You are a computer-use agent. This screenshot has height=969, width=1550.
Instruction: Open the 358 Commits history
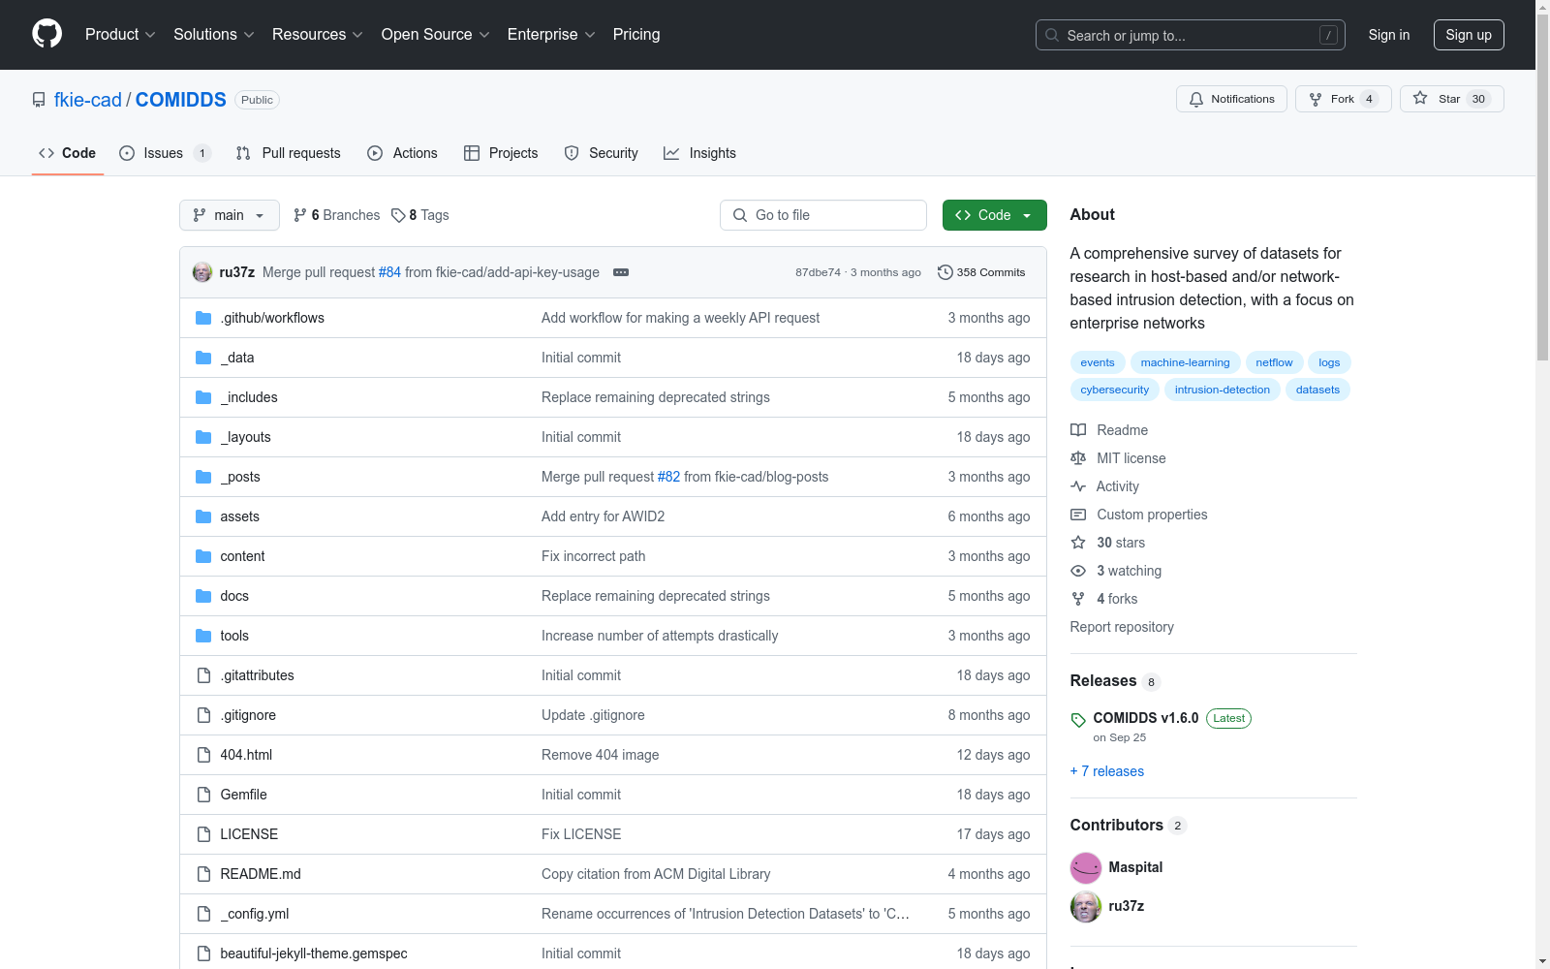[981, 272]
